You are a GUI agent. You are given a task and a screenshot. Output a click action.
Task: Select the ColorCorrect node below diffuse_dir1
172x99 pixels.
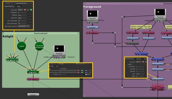(x=133, y=38)
